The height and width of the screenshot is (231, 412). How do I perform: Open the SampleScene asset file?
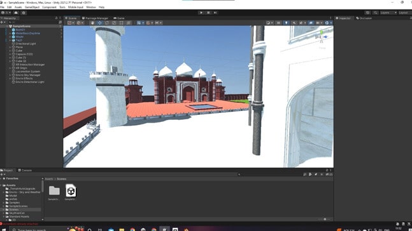71,192
